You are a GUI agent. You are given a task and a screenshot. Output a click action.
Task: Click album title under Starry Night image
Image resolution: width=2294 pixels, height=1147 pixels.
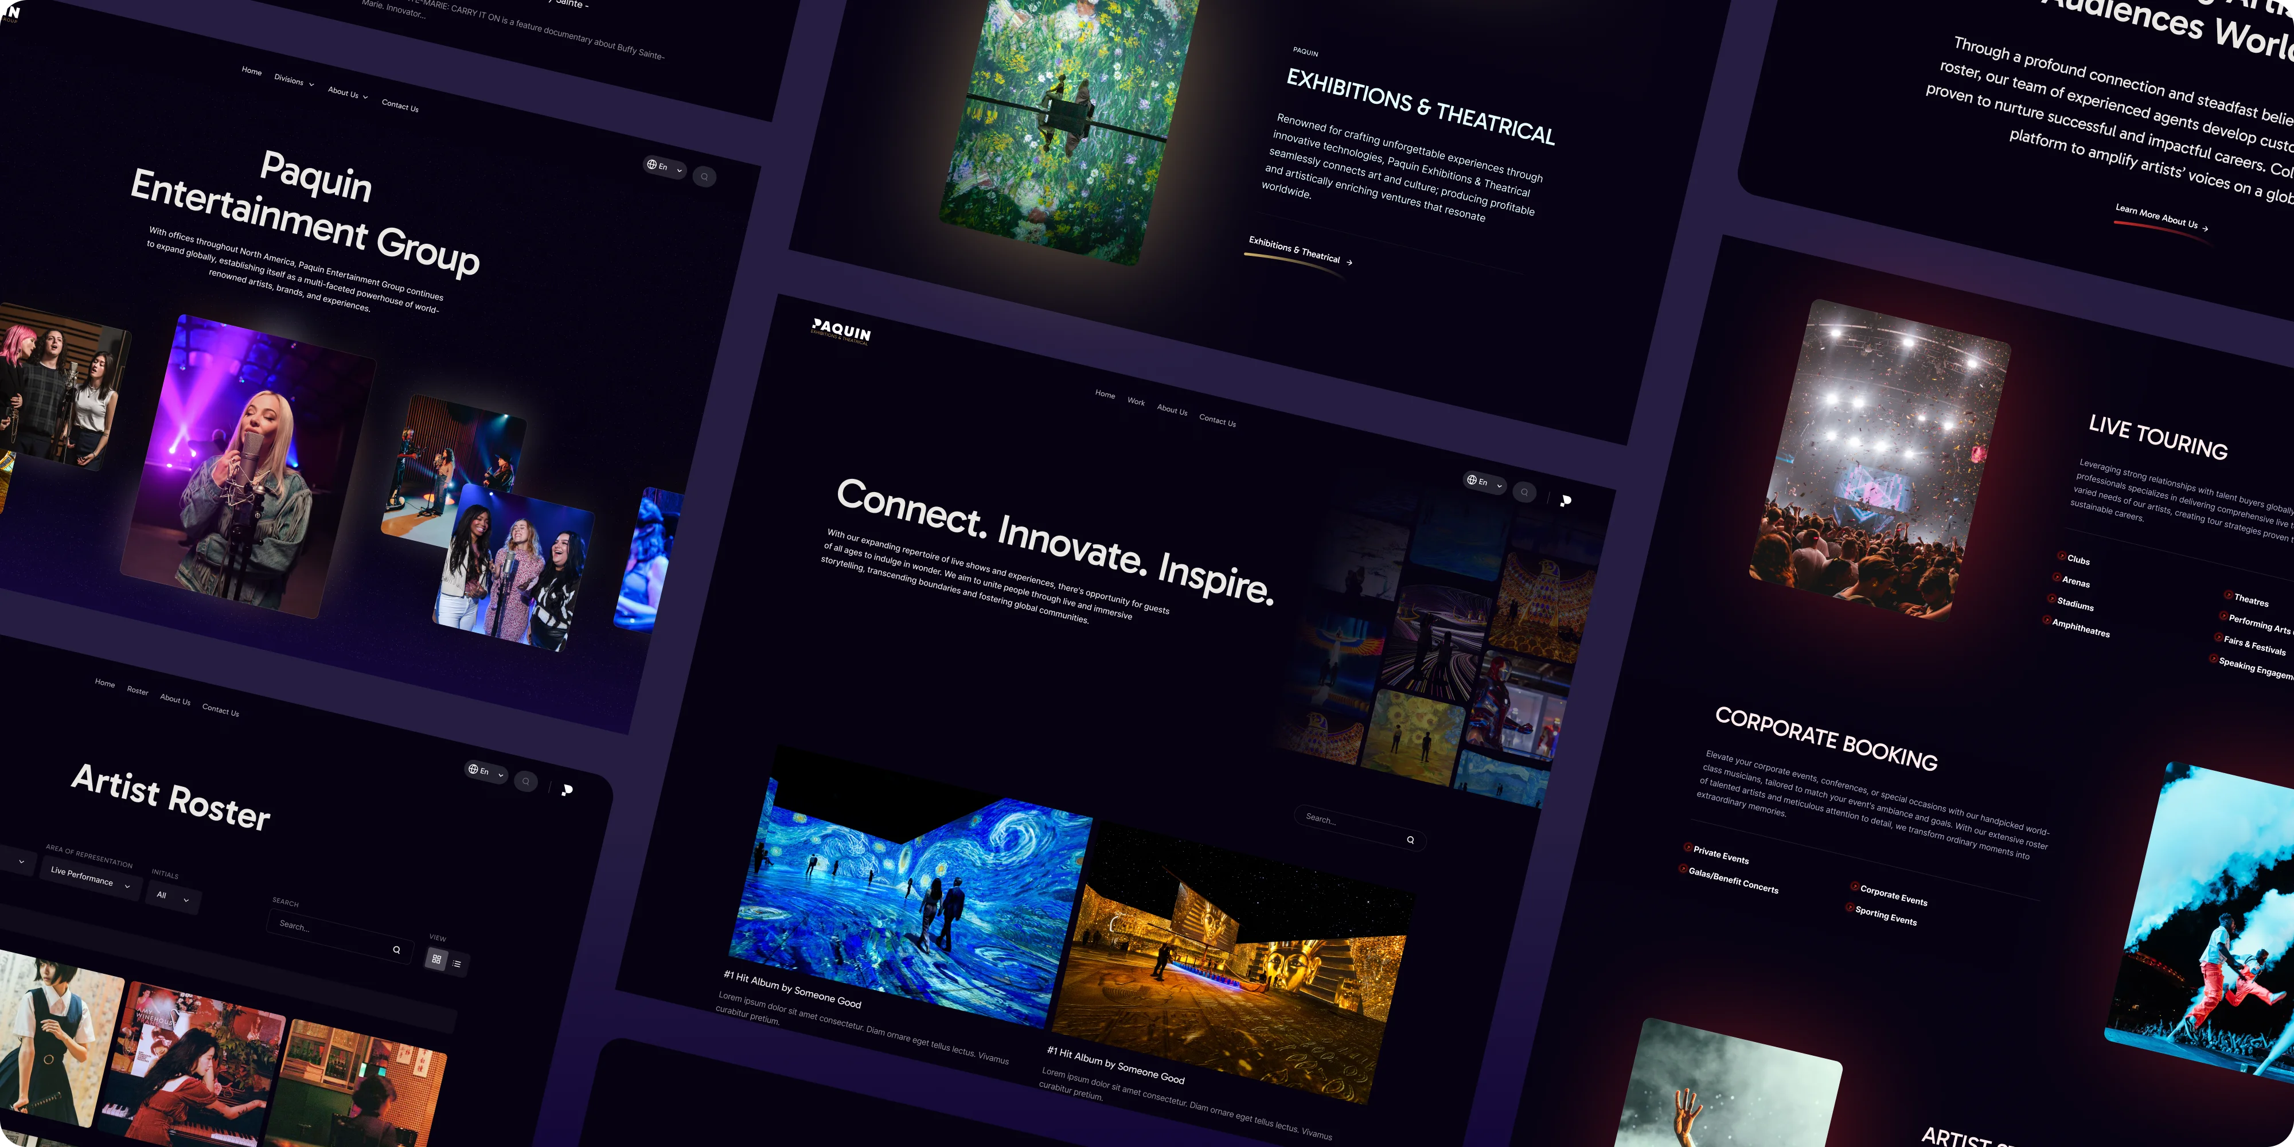(793, 989)
